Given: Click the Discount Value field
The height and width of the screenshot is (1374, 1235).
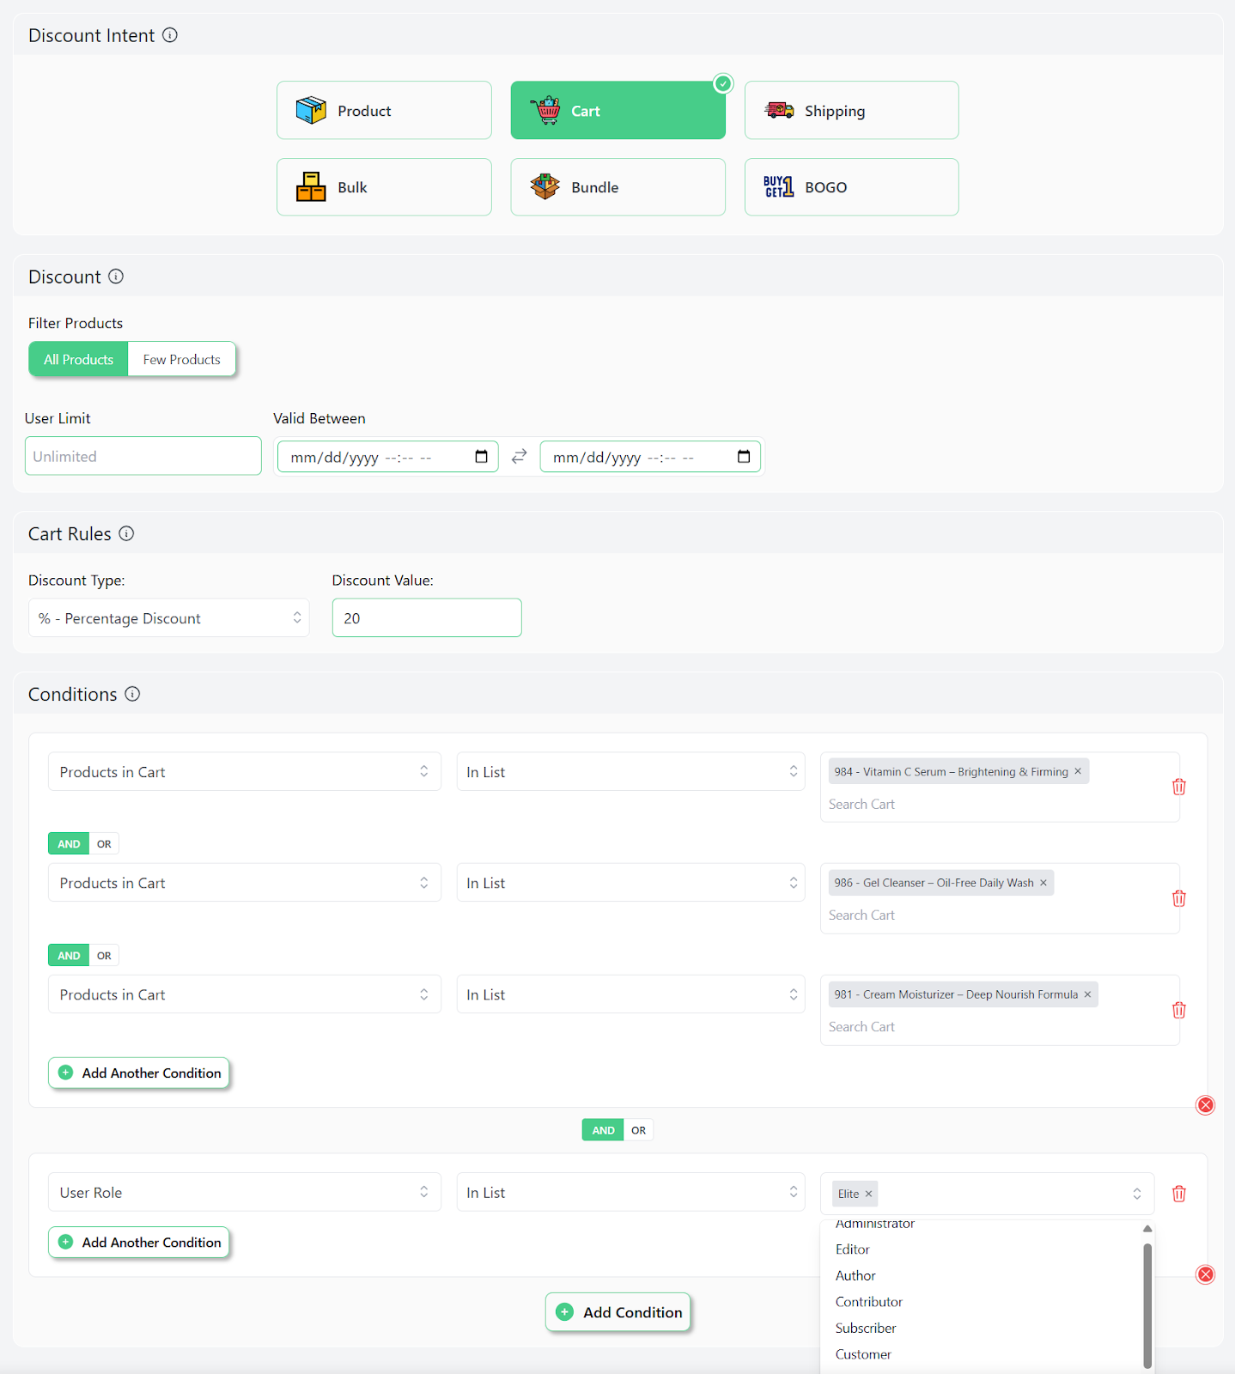Looking at the screenshot, I should (x=427, y=617).
